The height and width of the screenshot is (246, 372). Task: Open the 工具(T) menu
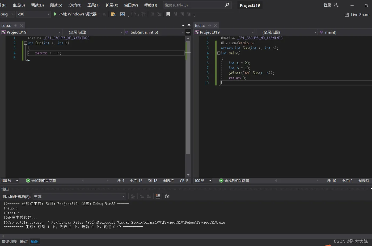pos(94,5)
